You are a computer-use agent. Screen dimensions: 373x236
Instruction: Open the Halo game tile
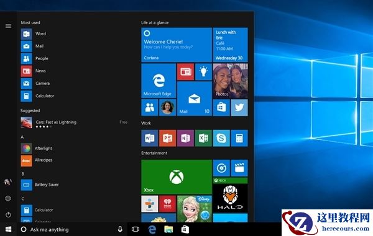pos(230,194)
